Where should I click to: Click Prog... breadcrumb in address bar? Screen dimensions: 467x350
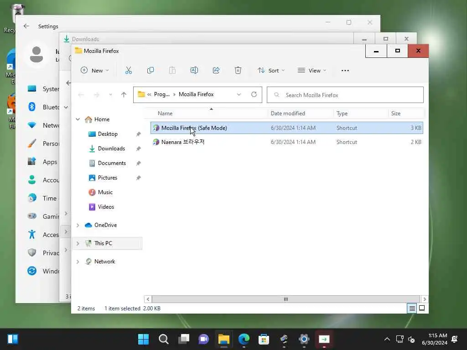pos(162,94)
